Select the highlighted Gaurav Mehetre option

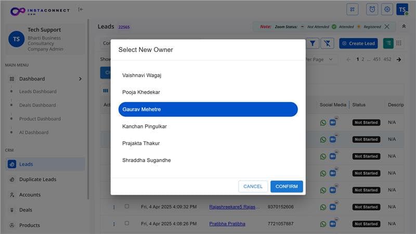pyautogui.click(x=208, y=109)
